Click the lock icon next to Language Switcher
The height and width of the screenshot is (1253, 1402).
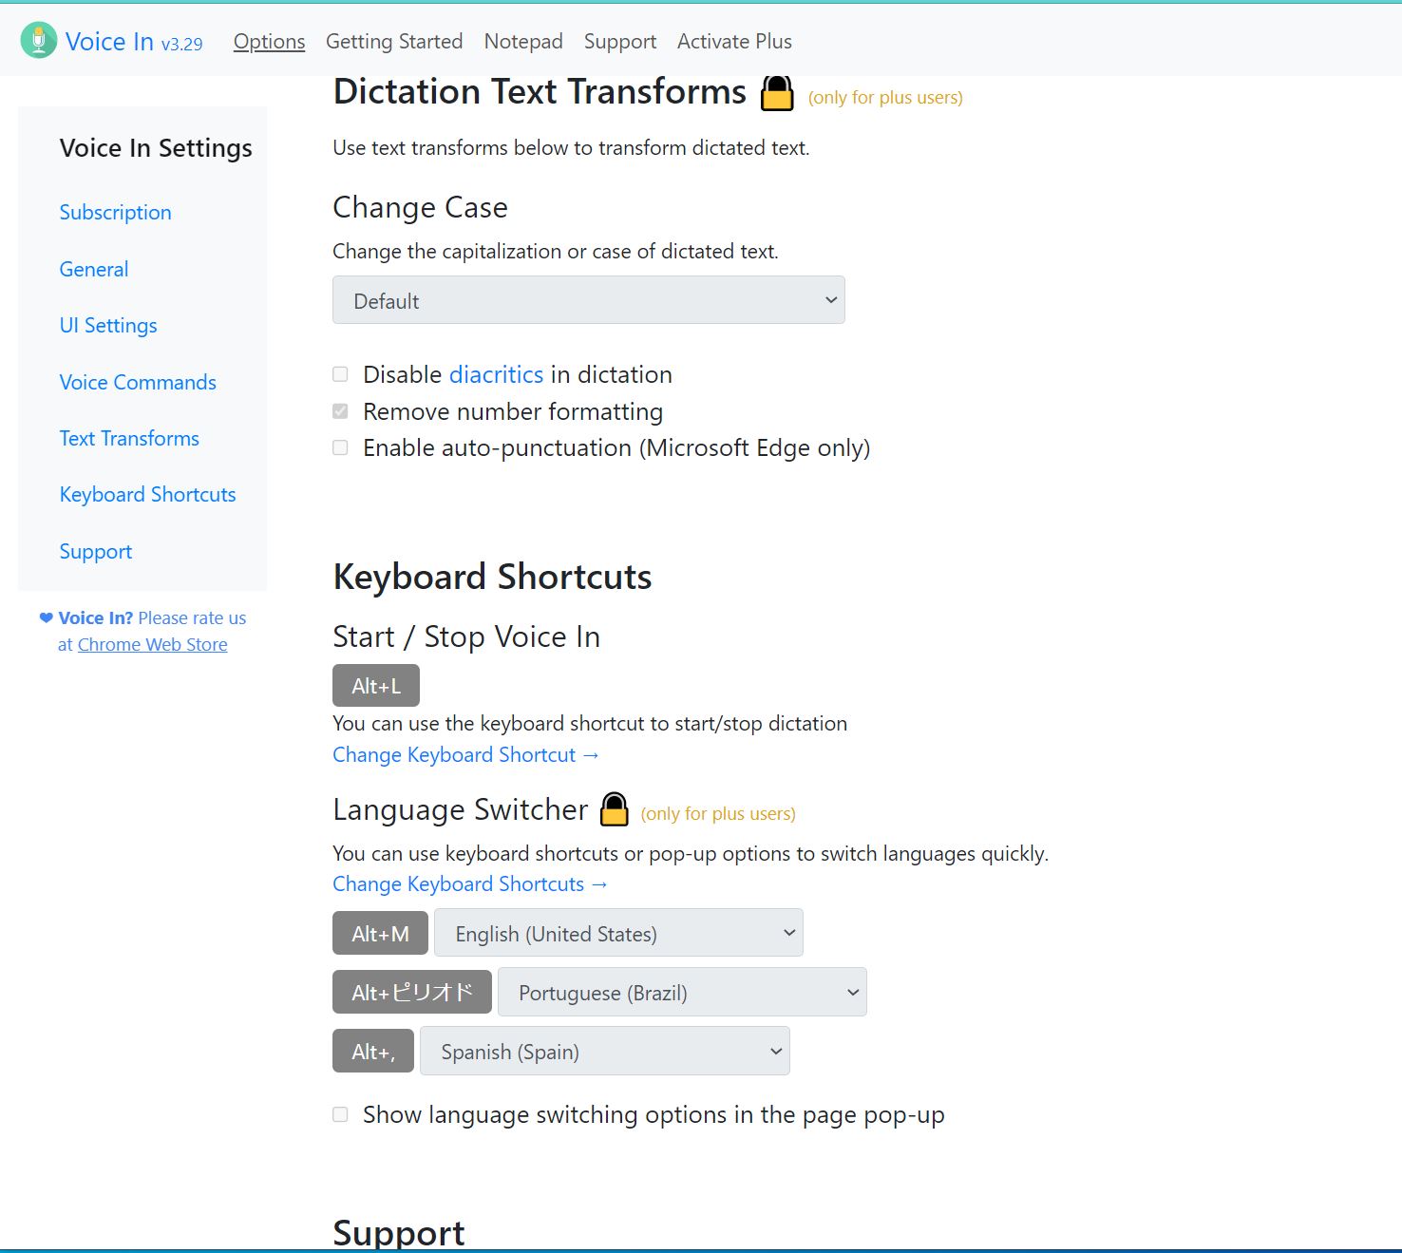click(x=615, y=809)
